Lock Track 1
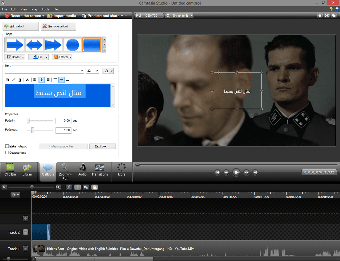 [25, 249]
